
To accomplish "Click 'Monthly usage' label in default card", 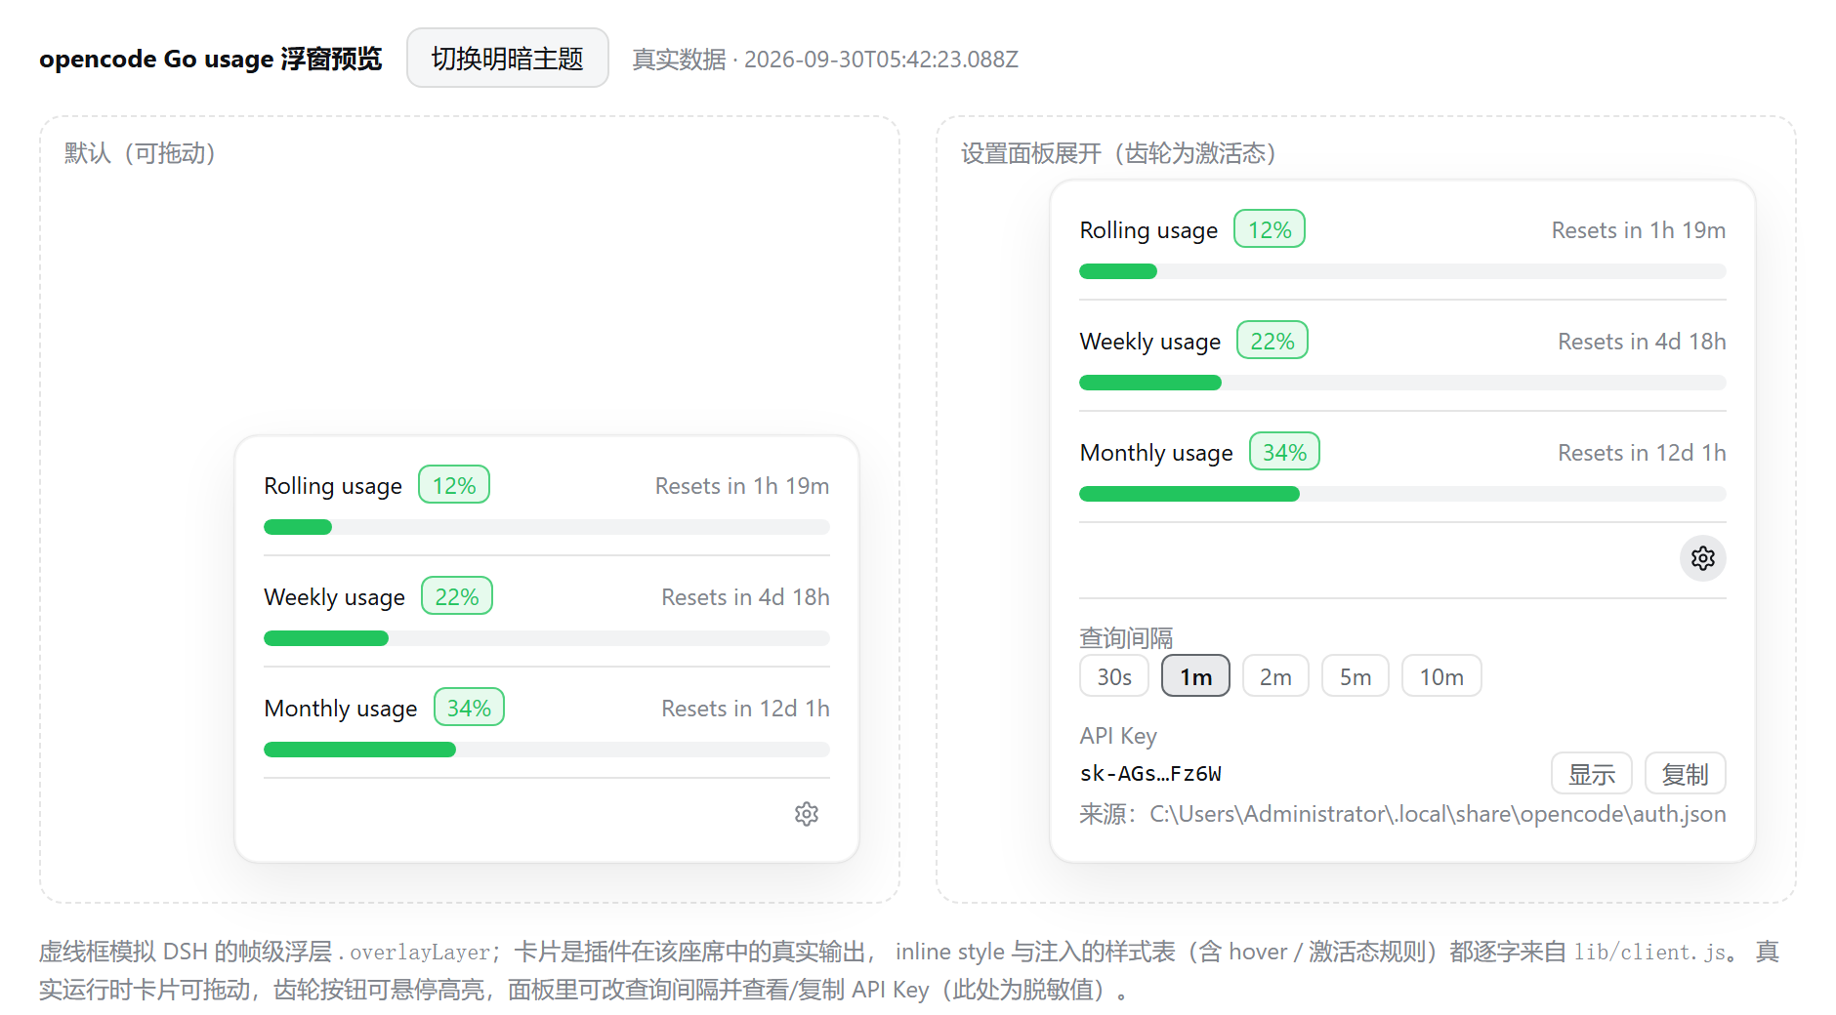I will (x=341, y=709).
